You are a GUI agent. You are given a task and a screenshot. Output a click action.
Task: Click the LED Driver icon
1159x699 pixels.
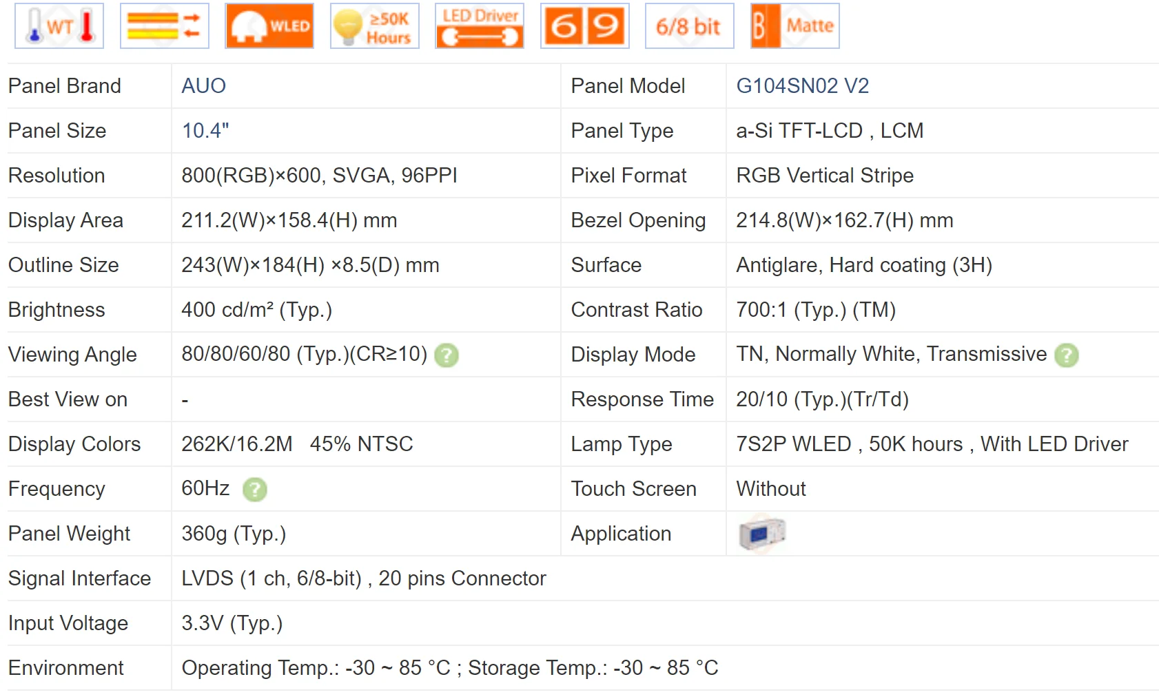(x=480, y=26)
